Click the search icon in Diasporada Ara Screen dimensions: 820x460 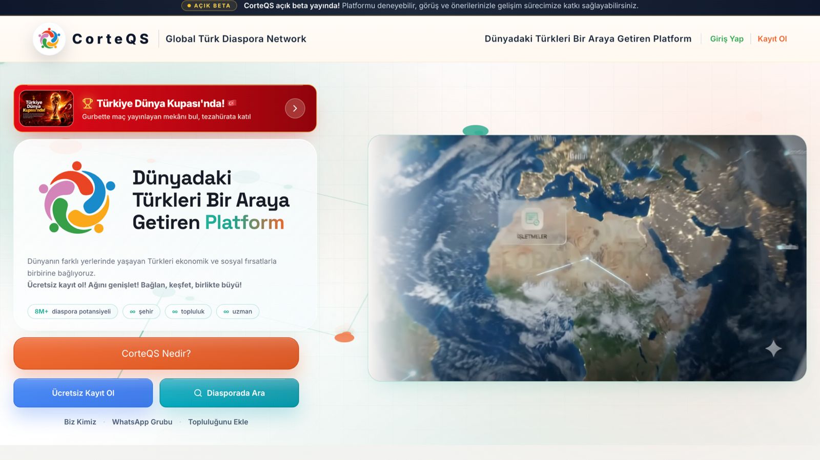point(198,393)
